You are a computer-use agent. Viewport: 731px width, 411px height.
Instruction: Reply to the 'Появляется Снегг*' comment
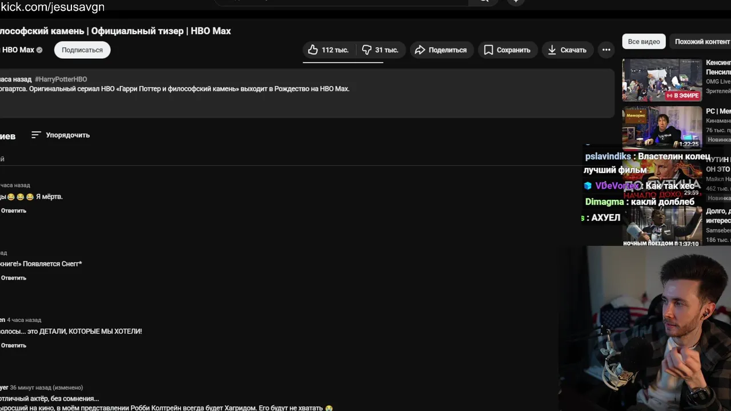[14, 278]
